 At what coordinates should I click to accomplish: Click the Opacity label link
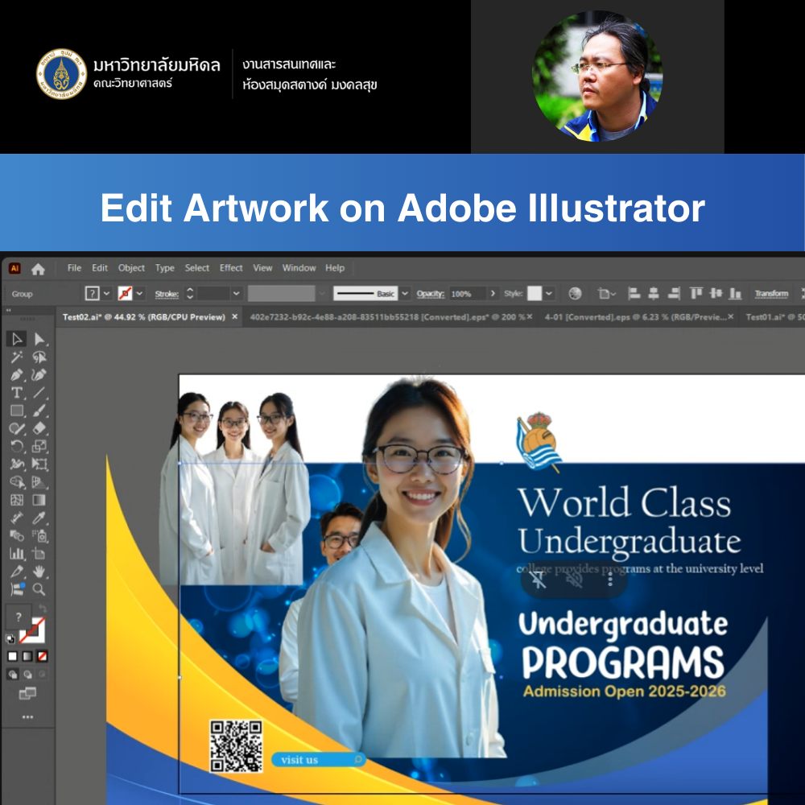[430, 294]
